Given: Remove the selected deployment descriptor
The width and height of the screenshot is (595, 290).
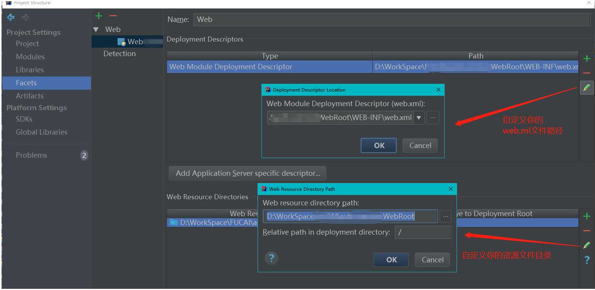Looking at the screenshot, I should pyautogui.click(x=587, y=73).
